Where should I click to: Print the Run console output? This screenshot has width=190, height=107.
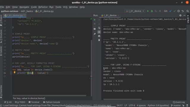coord(99,36)
